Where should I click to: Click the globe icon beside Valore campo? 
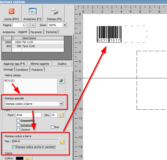[61, 81]
